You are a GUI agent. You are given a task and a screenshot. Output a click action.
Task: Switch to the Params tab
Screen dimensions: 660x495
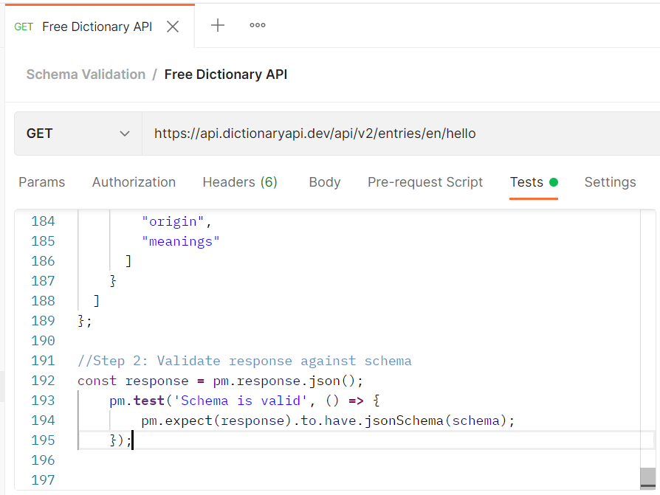[x=41, y=182]
